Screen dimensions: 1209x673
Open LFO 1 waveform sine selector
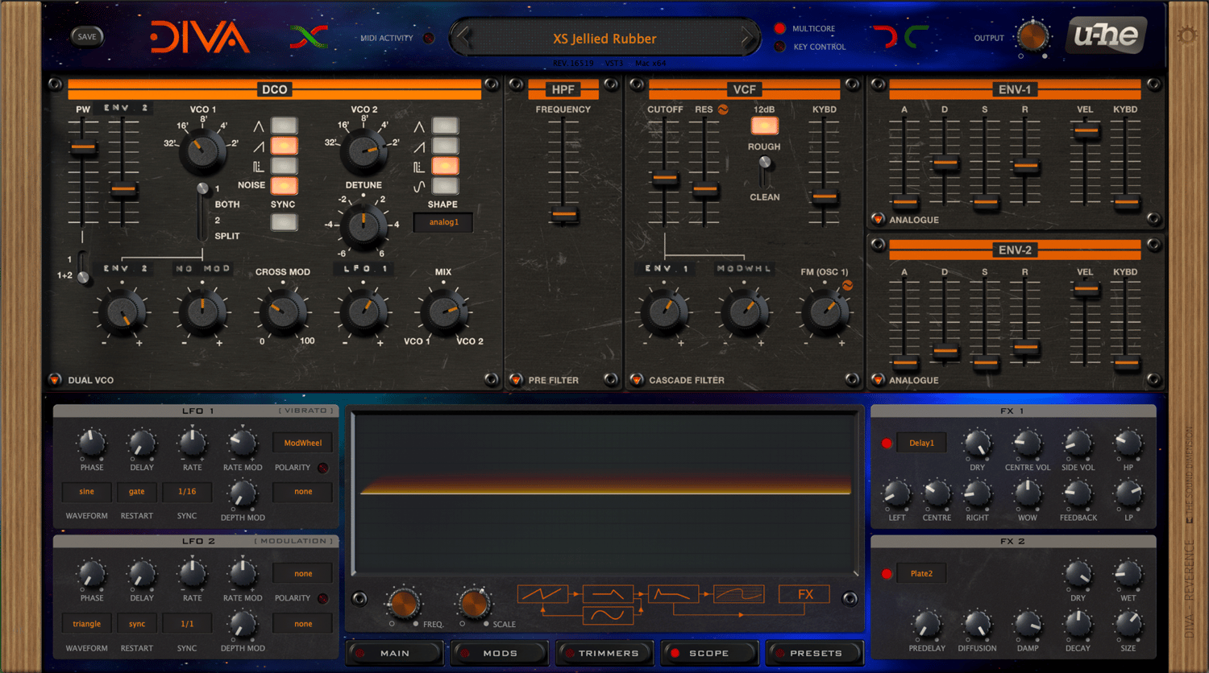pos(86,492)
